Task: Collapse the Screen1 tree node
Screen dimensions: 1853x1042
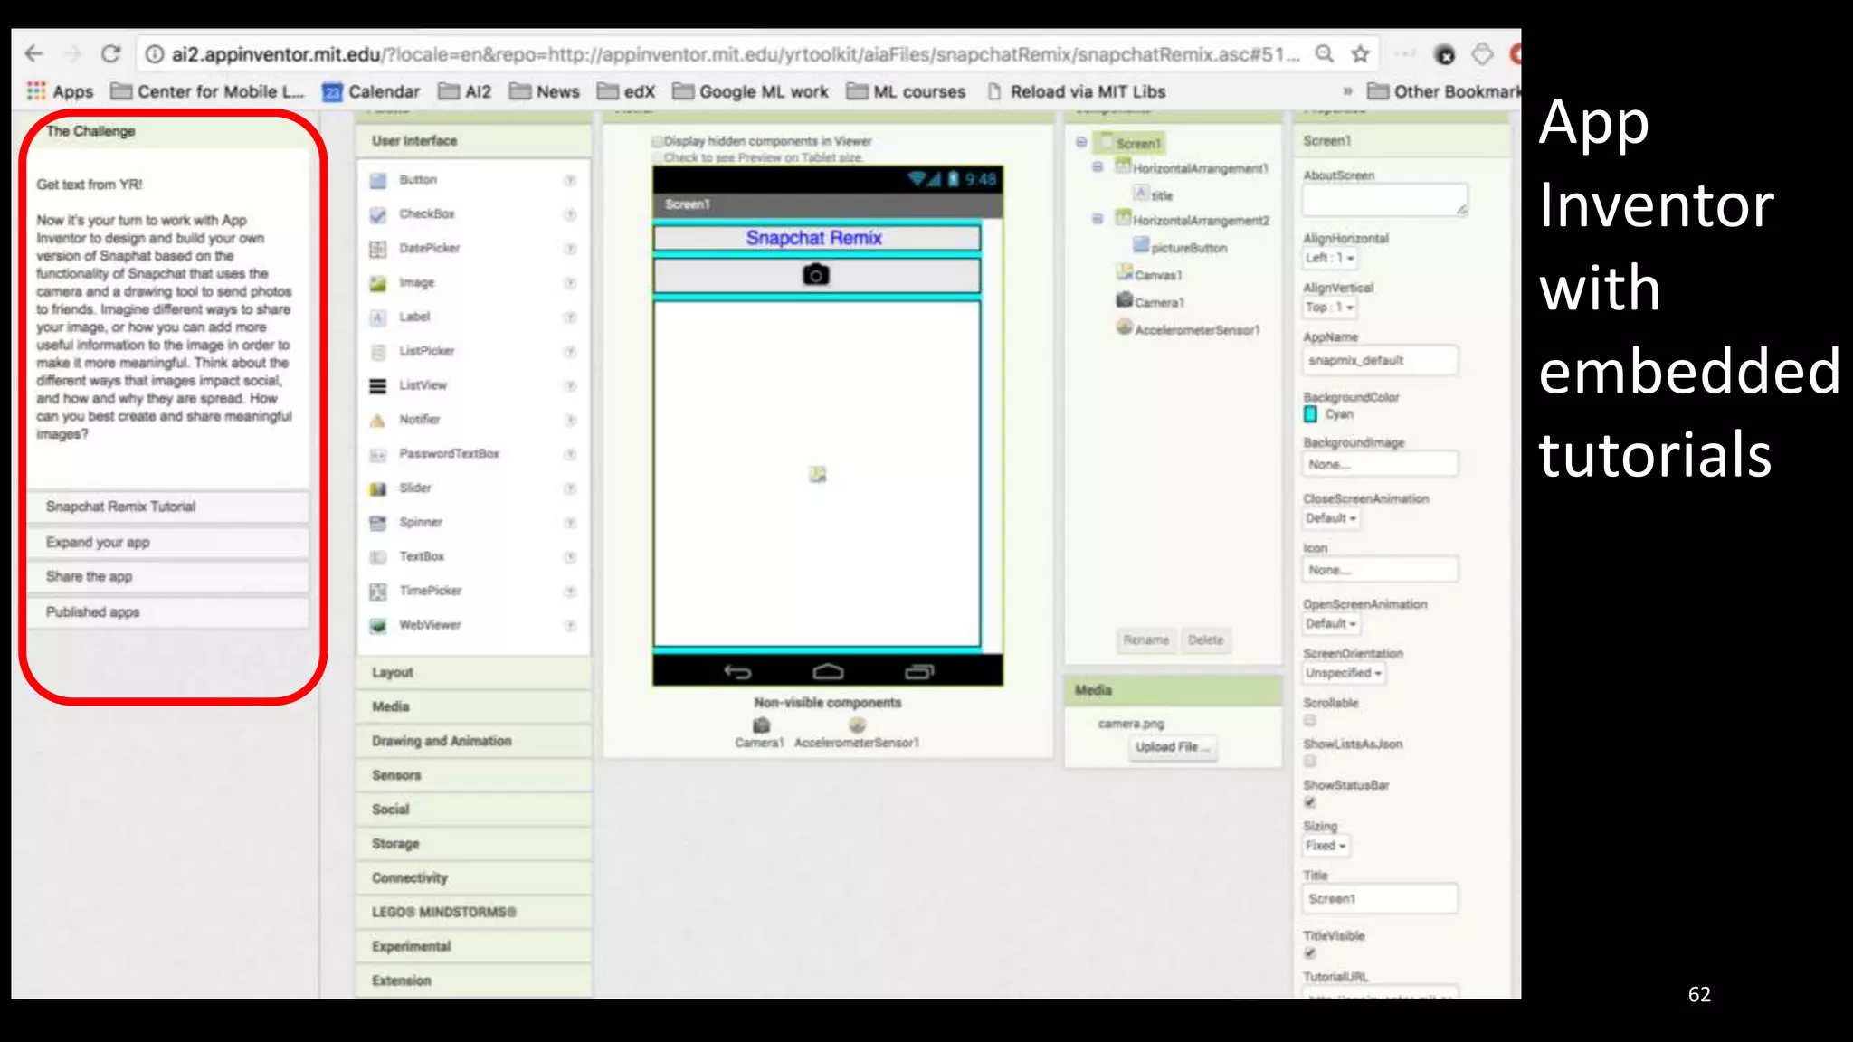Action: pyautogui.click(x=1081, y=142)
